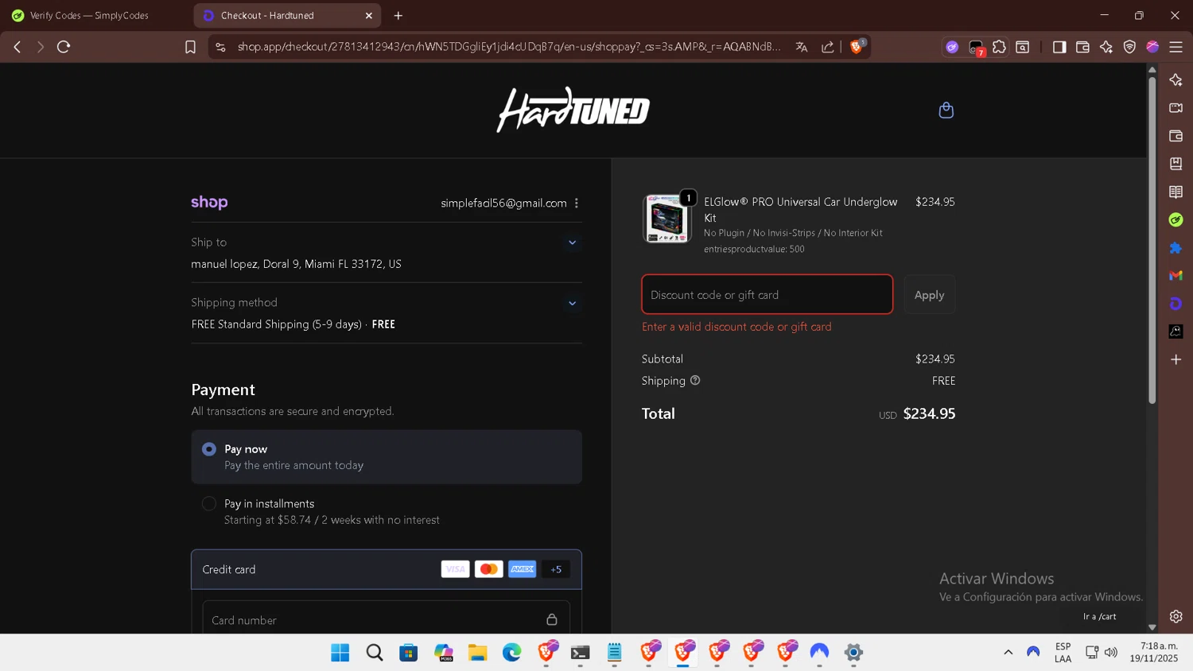Click the ESP LAA language indicator
1193x671 pixels.
click(x=1063, y=652)
